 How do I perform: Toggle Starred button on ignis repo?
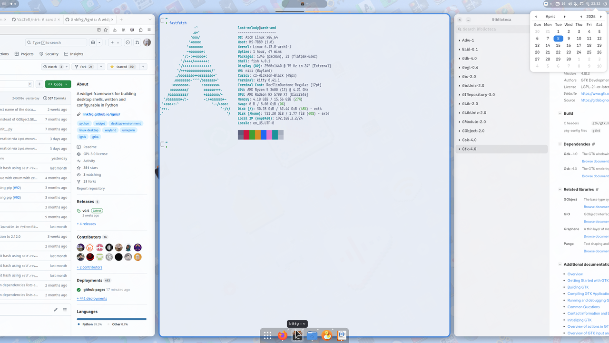(123, 67)
